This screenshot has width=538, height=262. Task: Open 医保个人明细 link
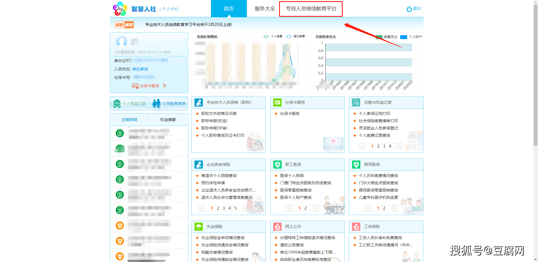(x=292, y=176)
